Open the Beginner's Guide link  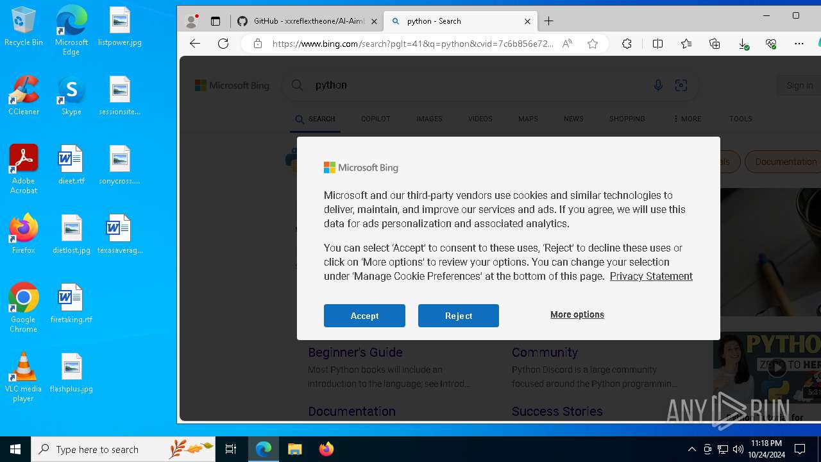pos(355,352)
